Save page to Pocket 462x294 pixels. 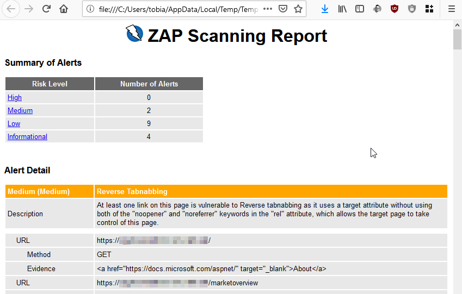tap(283, 9)
